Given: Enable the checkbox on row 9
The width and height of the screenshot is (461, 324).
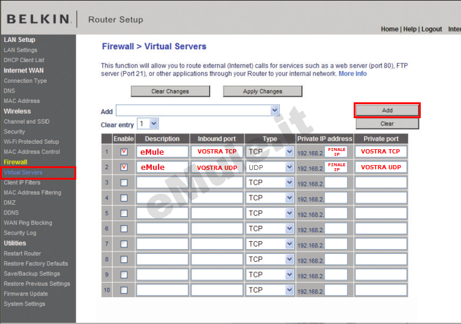Looking at the screenshot, I should [124, 275].
